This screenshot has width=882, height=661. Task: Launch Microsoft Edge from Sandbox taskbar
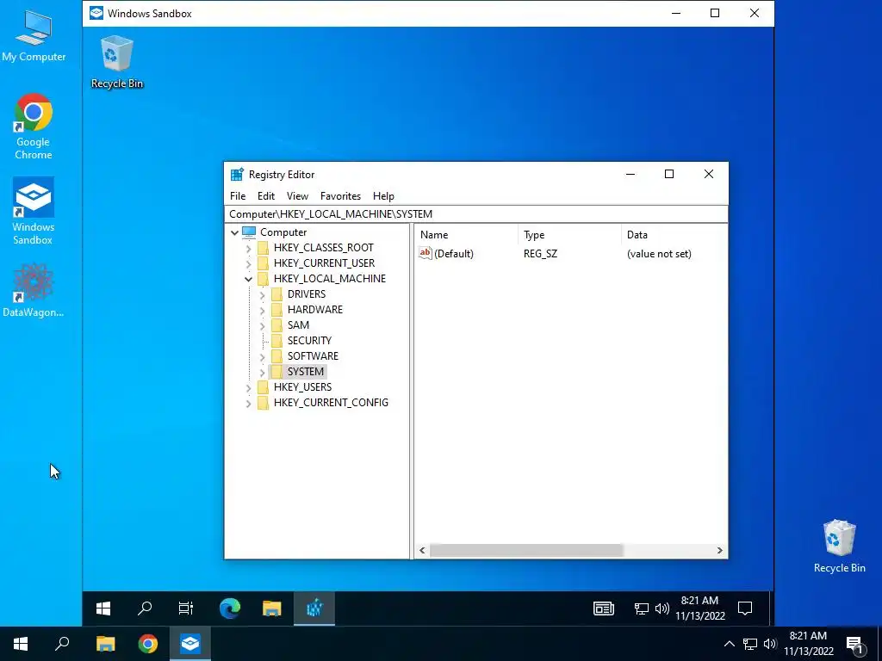pos(229,608)
